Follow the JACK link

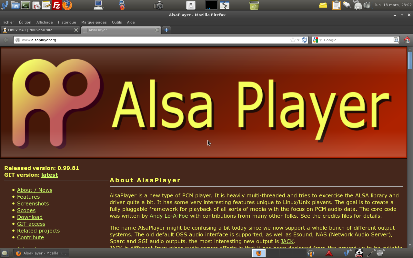point(287,241)
